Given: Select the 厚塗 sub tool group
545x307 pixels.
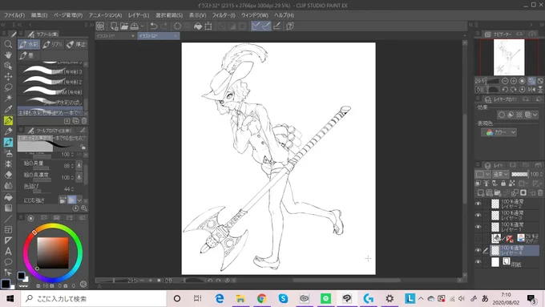Looking at the screenshot, I should tap(76, 44).
